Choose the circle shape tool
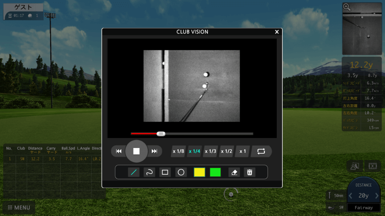 pos(181,172)
